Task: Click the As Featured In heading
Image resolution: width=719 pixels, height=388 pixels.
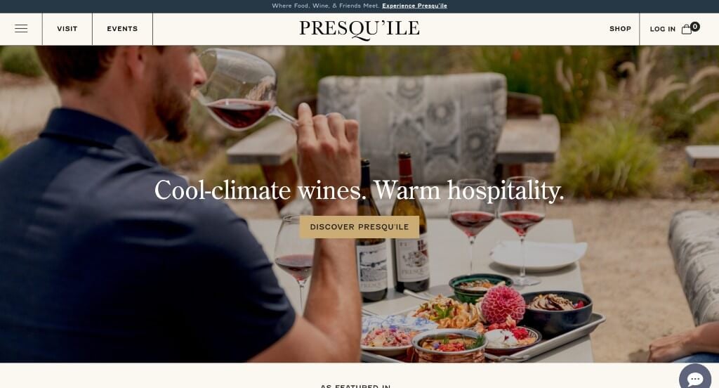Action: pyautogui.click(x=355, y=386)
